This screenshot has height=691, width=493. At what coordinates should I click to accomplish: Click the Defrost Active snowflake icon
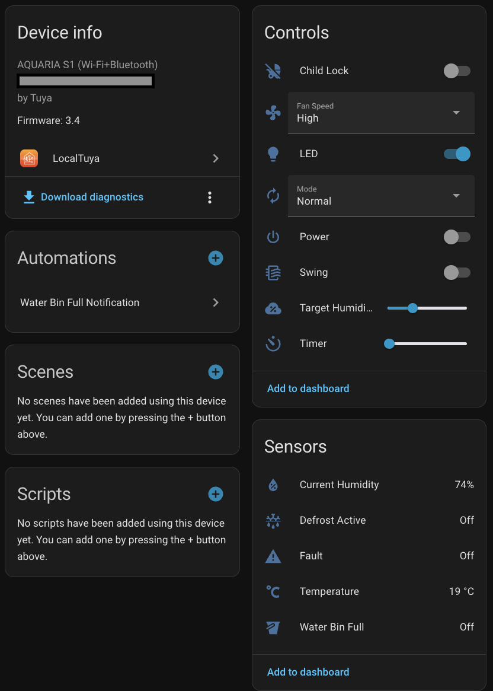(x=273, y=520)
